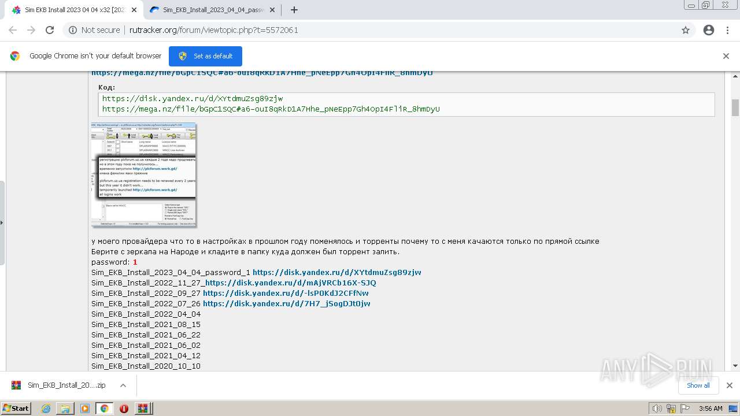Image resolution: width=740 pixels, height=416 pixels.
Task: Click the text "Sim_EKB_Install_2021_04_12"
Action: (146, 355)
